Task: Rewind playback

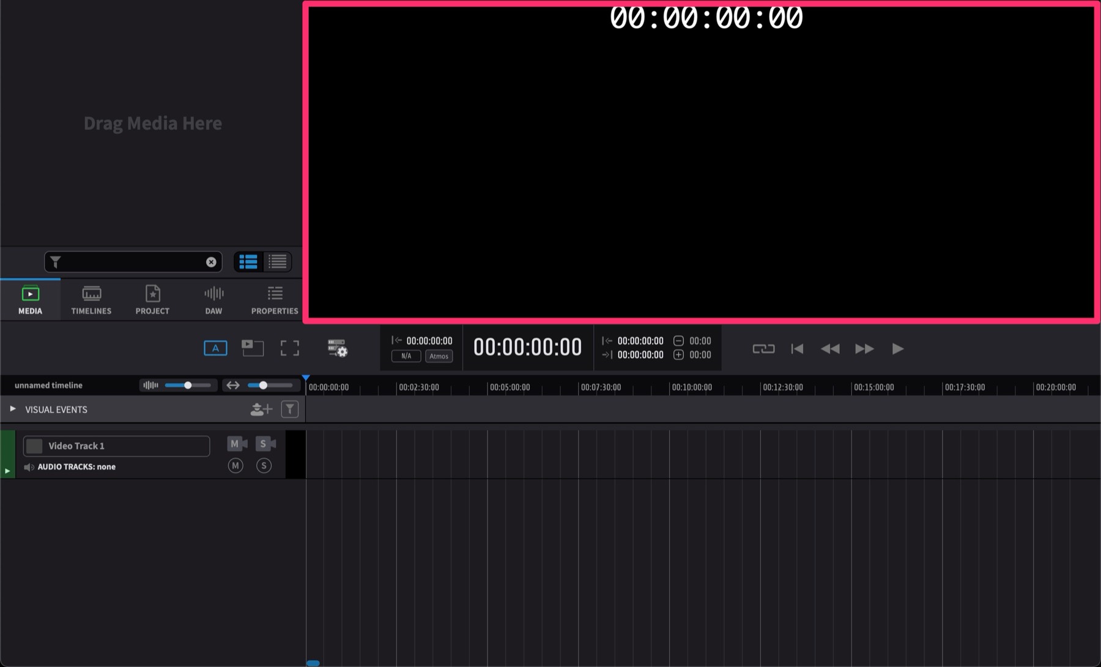Action: pos(830,349)
